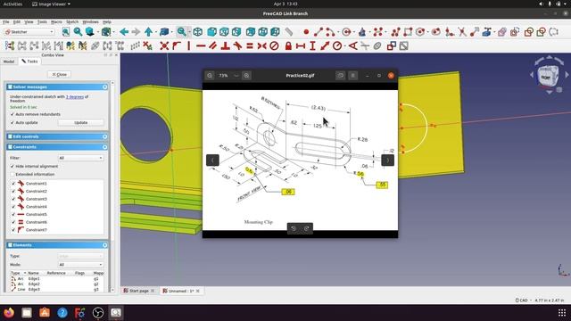The image size is (571, 321).
Task: Toggle Hide internal alignment checkbox
Action: 12,167
